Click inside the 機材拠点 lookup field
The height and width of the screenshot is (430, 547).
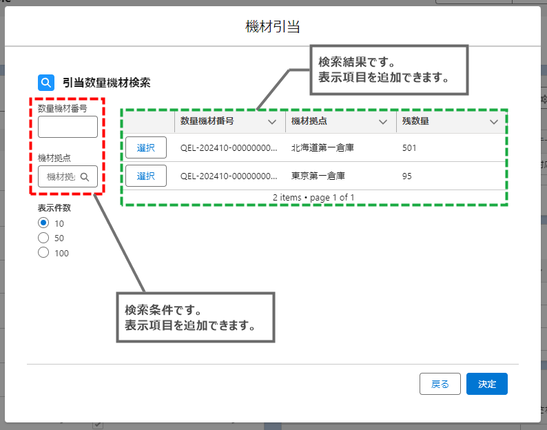(61, 177)
